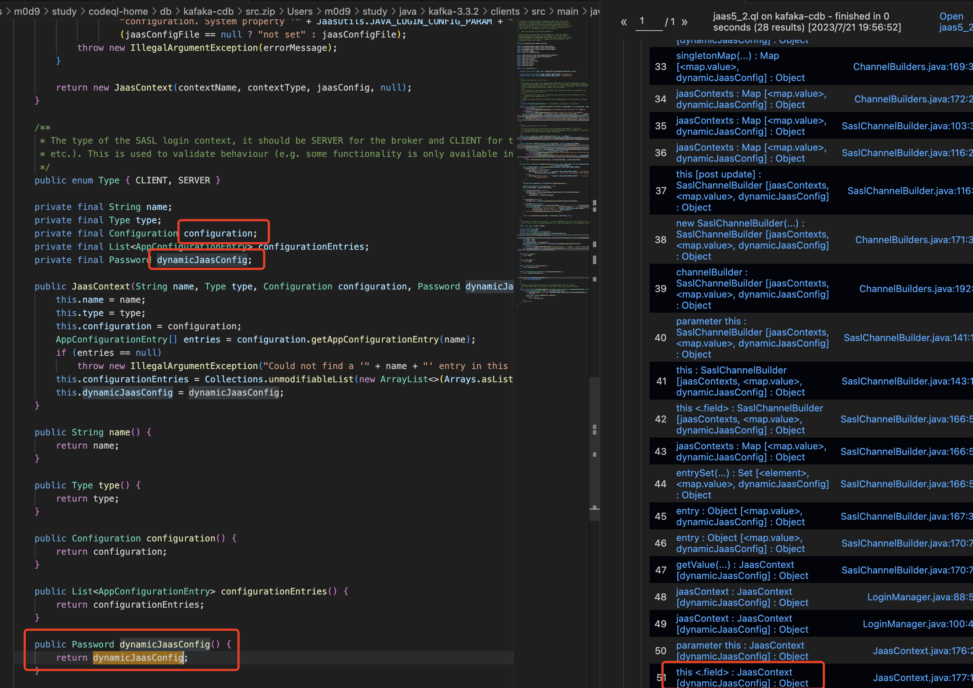Open LoginManager.java:88 location link
973x688 pixels.
click(x=920, y=597)
